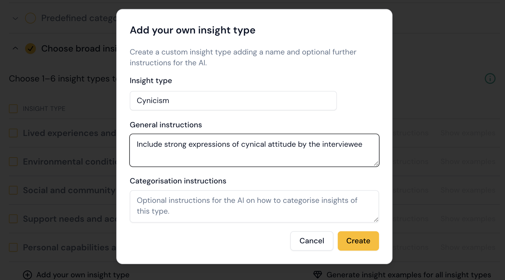The image size is (505, 280).
Task: Click the diamond icon for generating examples
Action: (x=318, y=275)
